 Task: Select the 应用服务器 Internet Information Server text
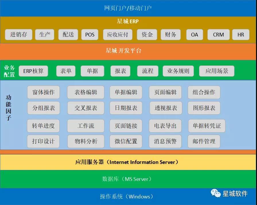[127, 162]
